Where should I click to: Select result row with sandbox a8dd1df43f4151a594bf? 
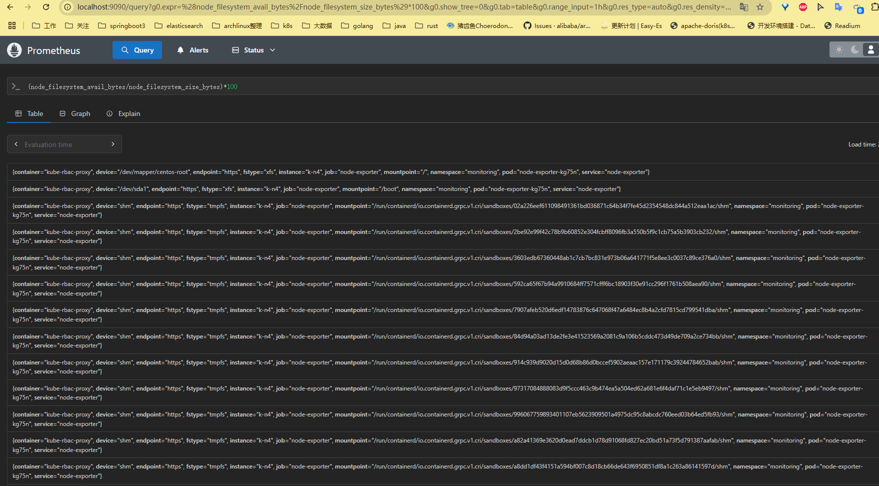(x=443, y=471)
